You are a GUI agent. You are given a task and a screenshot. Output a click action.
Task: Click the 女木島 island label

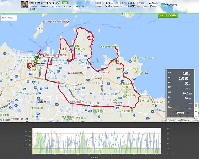click(39, 28)
